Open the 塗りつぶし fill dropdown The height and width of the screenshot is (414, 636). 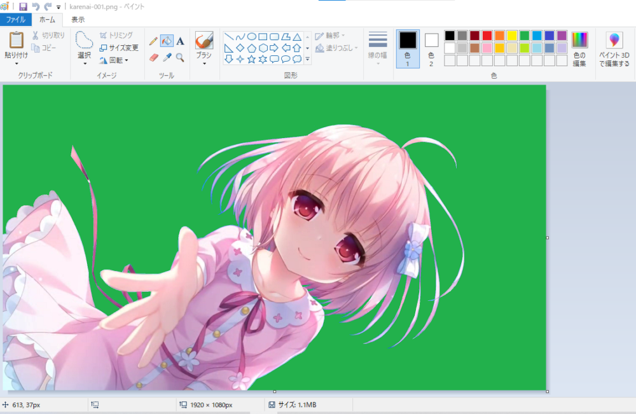pyautogui.click(x=336, y=48)
